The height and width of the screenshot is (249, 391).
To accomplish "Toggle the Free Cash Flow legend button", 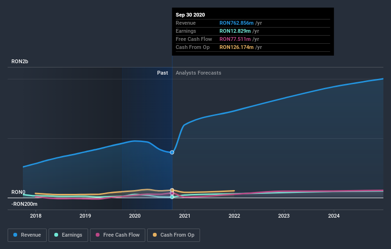I will coord(118,235).
